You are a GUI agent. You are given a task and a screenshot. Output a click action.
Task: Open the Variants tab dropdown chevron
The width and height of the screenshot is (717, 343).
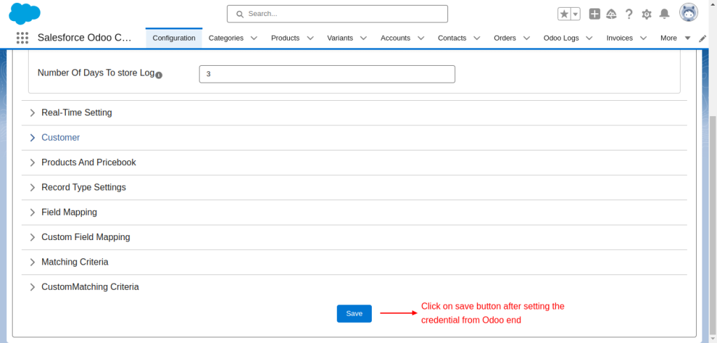tap(363, 38)
